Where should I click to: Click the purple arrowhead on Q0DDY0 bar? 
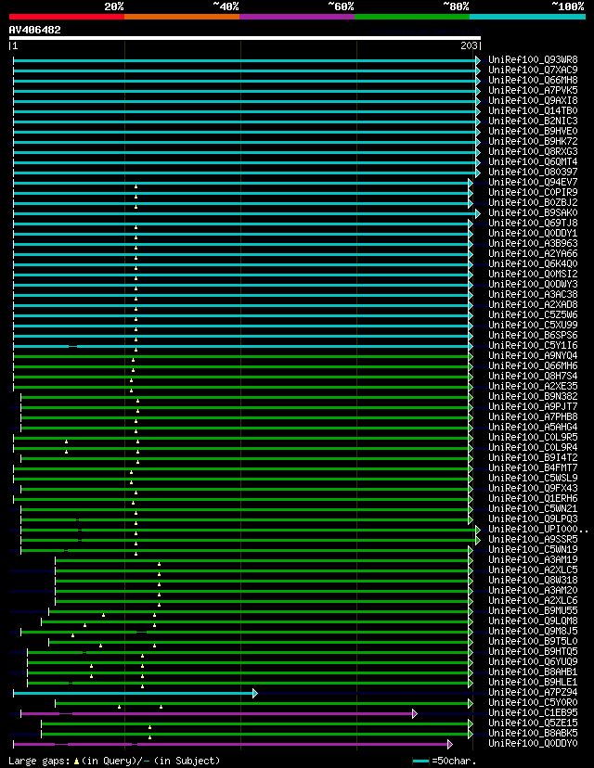point(450,745)
